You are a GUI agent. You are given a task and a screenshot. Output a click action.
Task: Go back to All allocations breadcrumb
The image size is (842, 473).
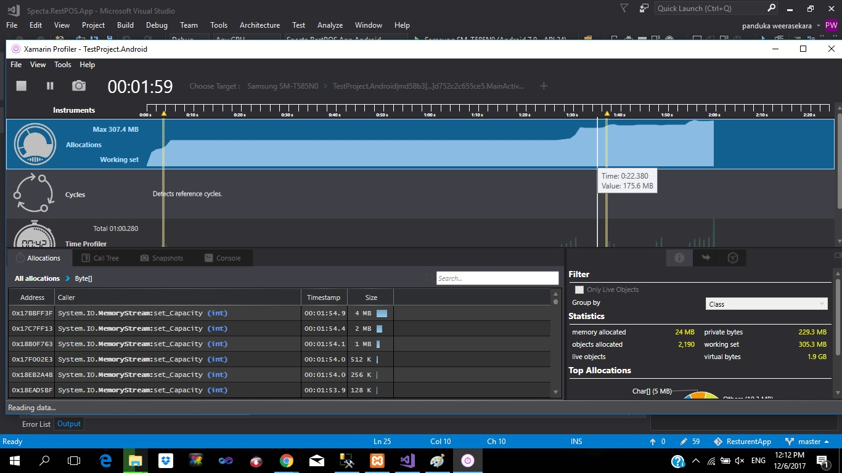(38, 278)
